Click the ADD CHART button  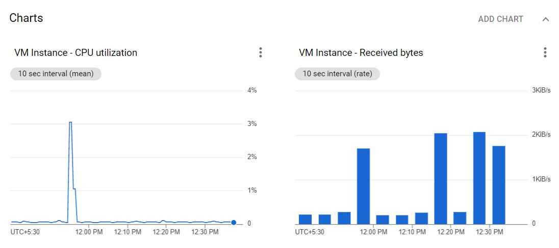click(x=500, y=19)
